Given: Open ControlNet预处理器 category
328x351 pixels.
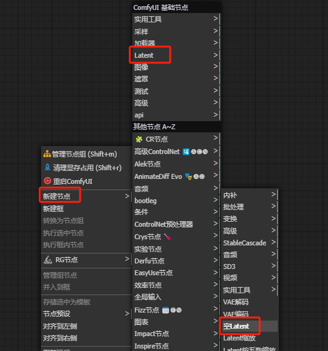Looking at the screenshot, I should pyautogui.click(x=176, y=224).
